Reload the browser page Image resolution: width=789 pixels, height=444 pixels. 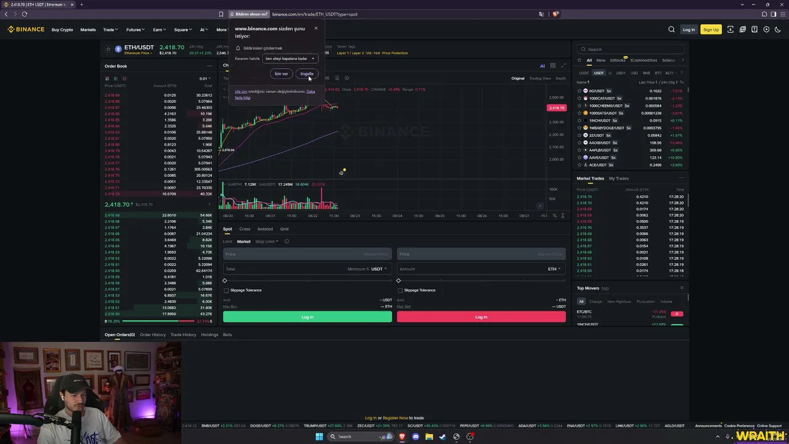pos(25,14)
